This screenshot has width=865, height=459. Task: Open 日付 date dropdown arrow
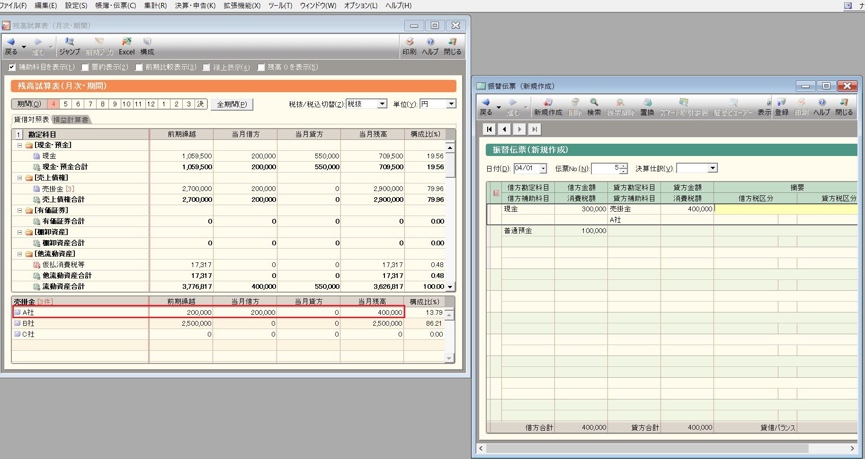[543, 168]
